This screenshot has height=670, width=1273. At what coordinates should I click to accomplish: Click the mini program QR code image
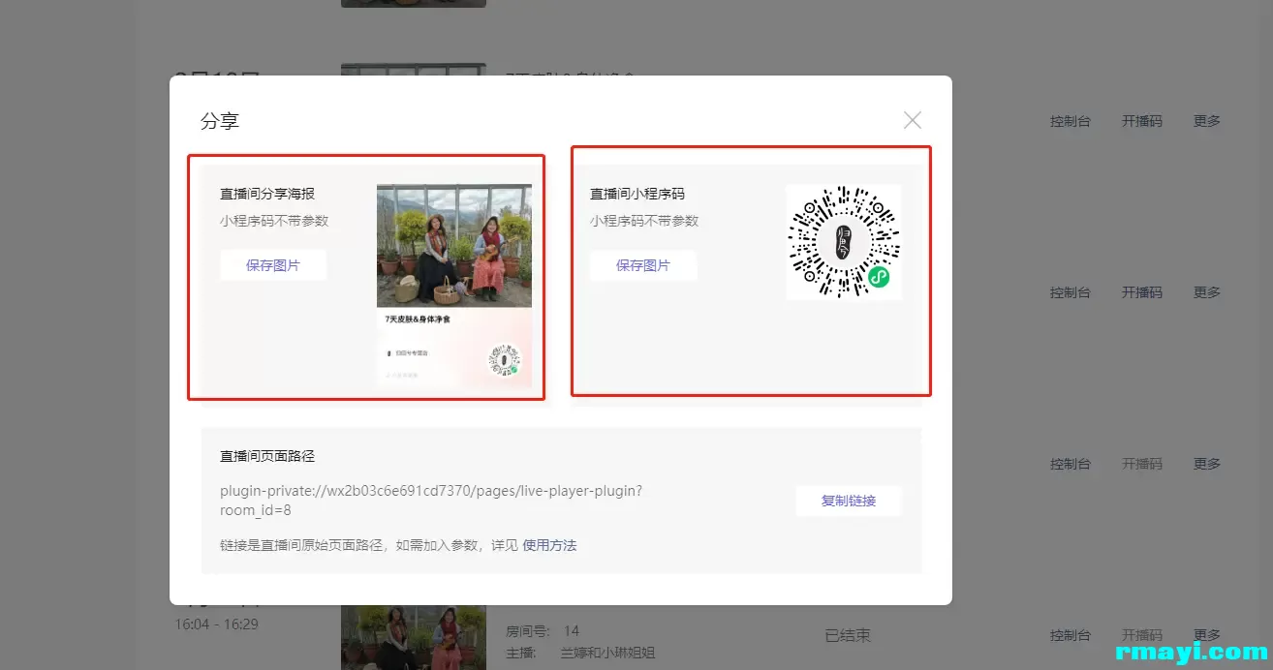pyautogui.click(x=844, y=242)
